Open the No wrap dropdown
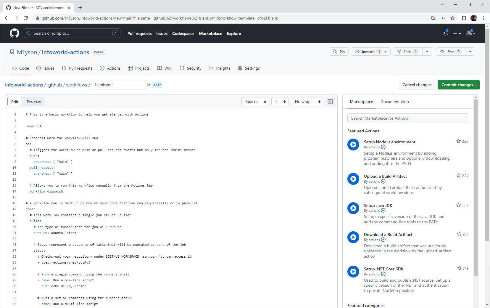Image resolution: width=490 pixels, height=308 pixels. click(x=307, y=101)
